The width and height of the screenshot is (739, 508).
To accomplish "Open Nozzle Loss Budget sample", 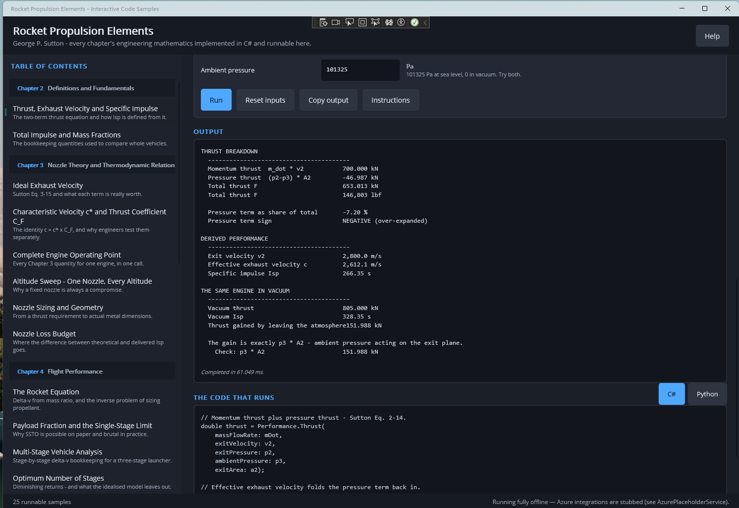I will [92, 341].
